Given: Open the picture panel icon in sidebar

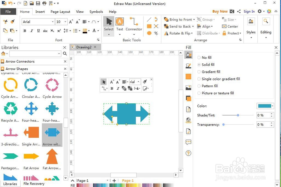Looking at the screenshot, I should 188,87.
